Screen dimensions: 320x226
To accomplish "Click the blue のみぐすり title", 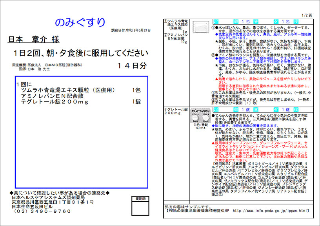I will tap(80, 22).
